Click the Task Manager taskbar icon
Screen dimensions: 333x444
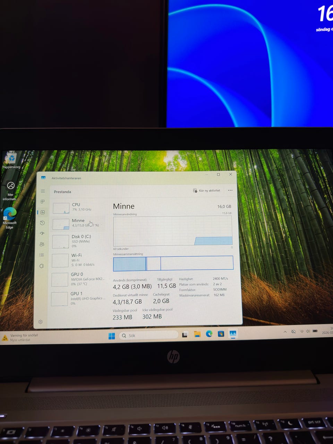[233, 333]
